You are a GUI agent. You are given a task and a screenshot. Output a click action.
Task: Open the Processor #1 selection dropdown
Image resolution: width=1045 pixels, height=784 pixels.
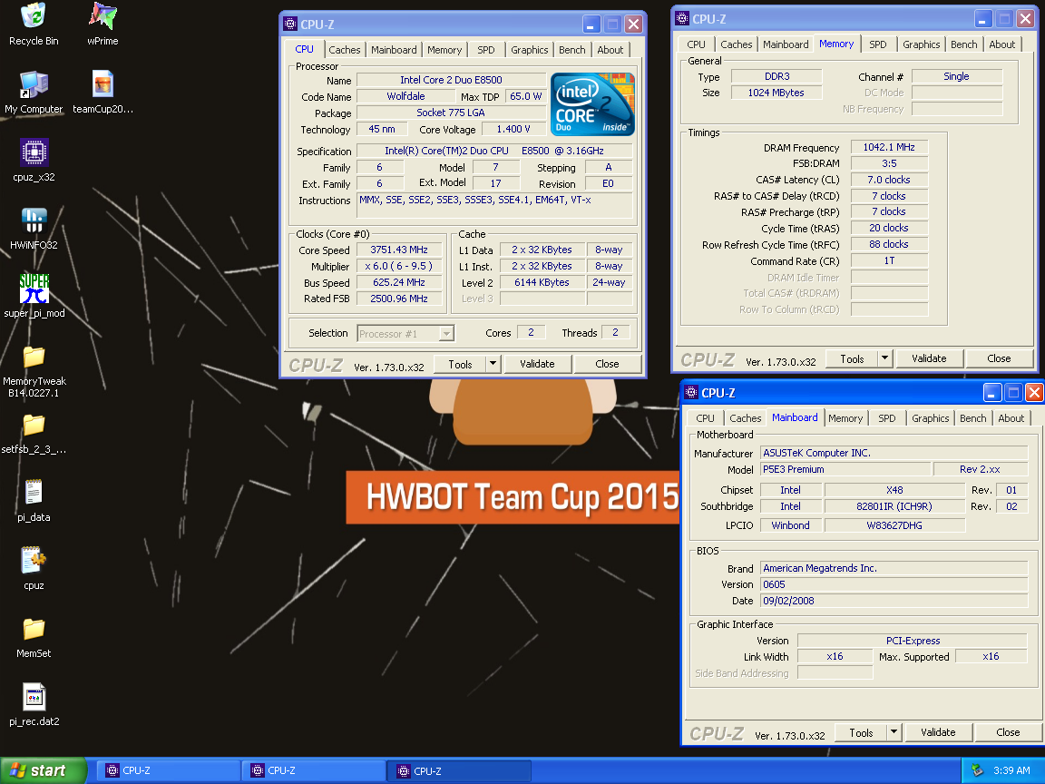405,333
